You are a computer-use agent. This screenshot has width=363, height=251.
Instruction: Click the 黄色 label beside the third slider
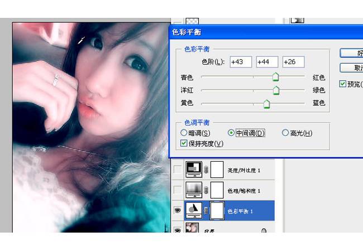[187, 103]
